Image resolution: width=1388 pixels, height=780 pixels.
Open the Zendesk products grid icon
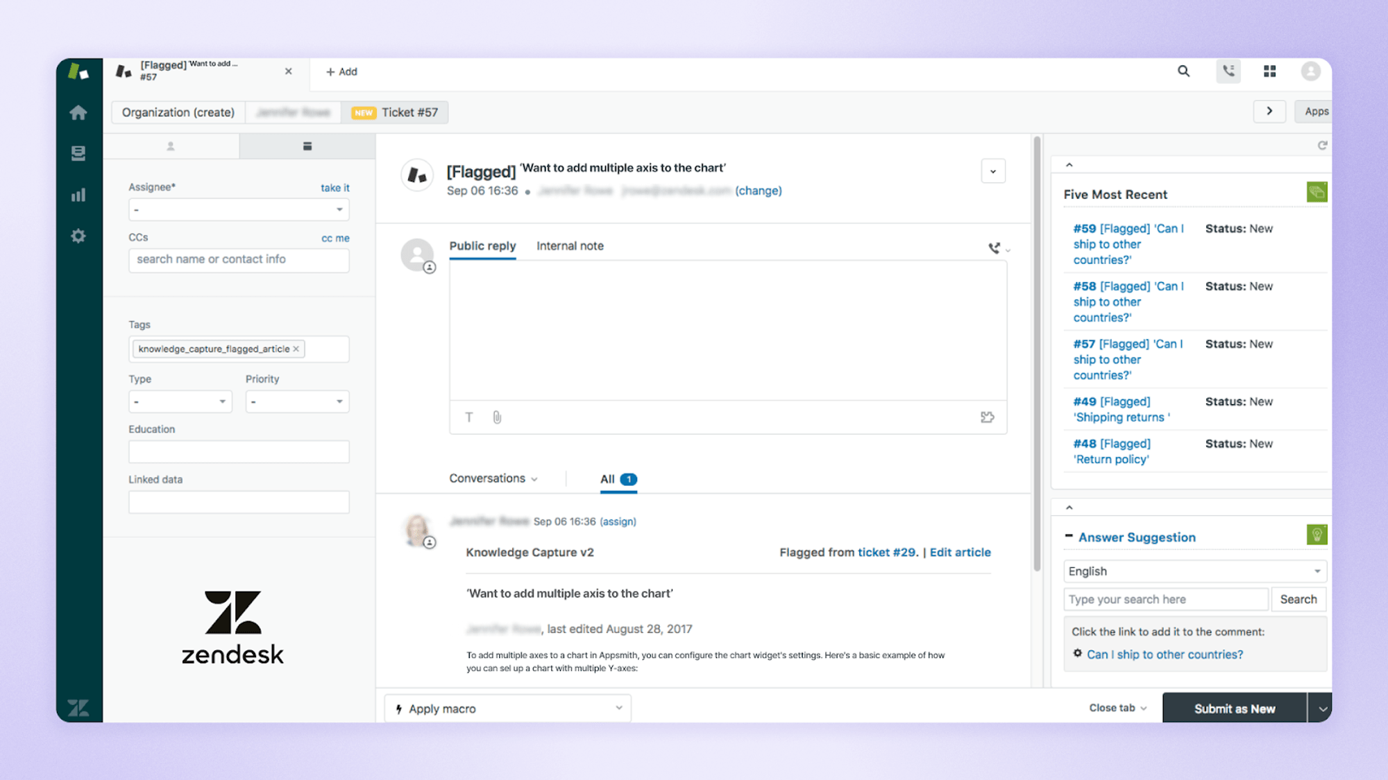[1270, 71]
